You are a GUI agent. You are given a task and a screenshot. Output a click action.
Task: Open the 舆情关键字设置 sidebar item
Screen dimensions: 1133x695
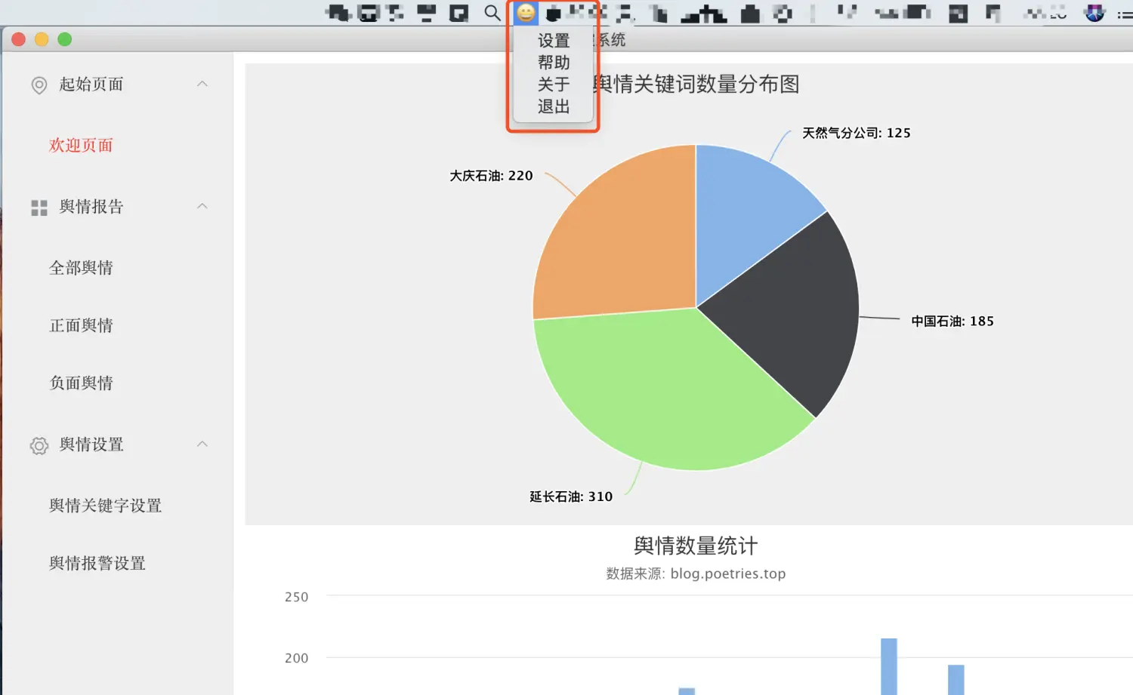(105, 506)
